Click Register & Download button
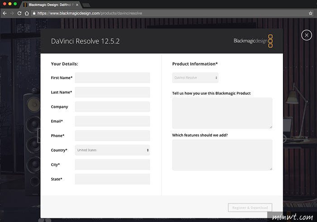 [x=250, y=208]
